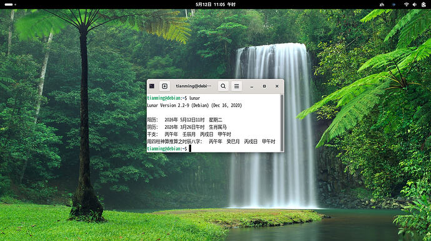Click the typed lunar command text
The width and height of the screenshot is (431, 241).
[194, 98]
